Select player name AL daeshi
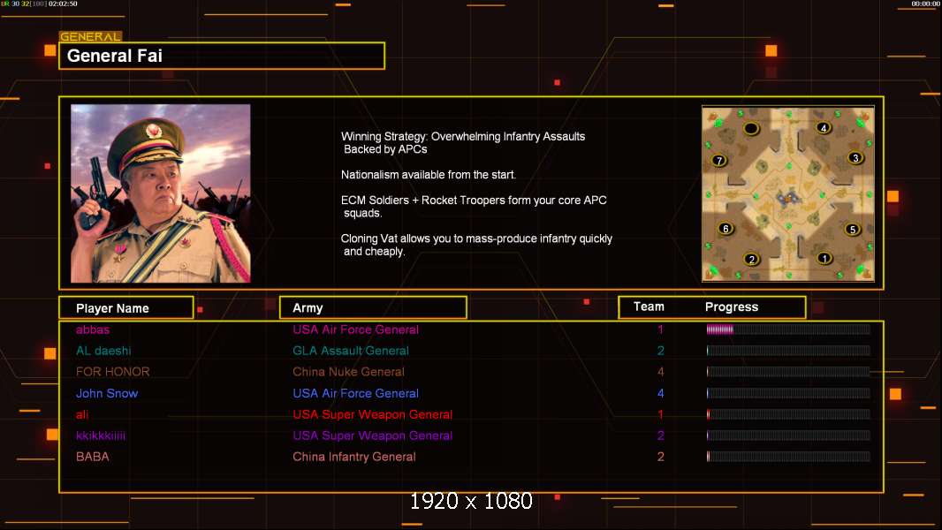Screen dimensions: 942x530 pyautogui.click(x=103, y=351)
